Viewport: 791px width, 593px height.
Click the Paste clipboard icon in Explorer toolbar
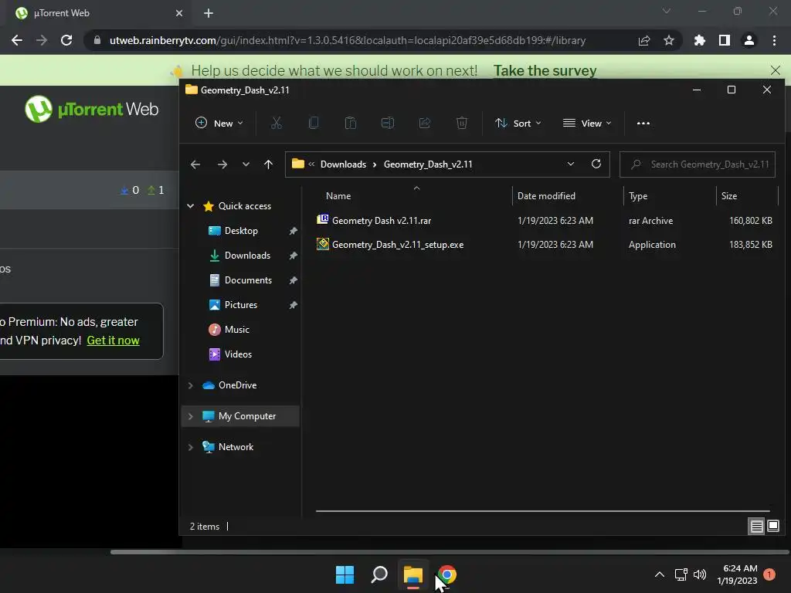point(351,123)
